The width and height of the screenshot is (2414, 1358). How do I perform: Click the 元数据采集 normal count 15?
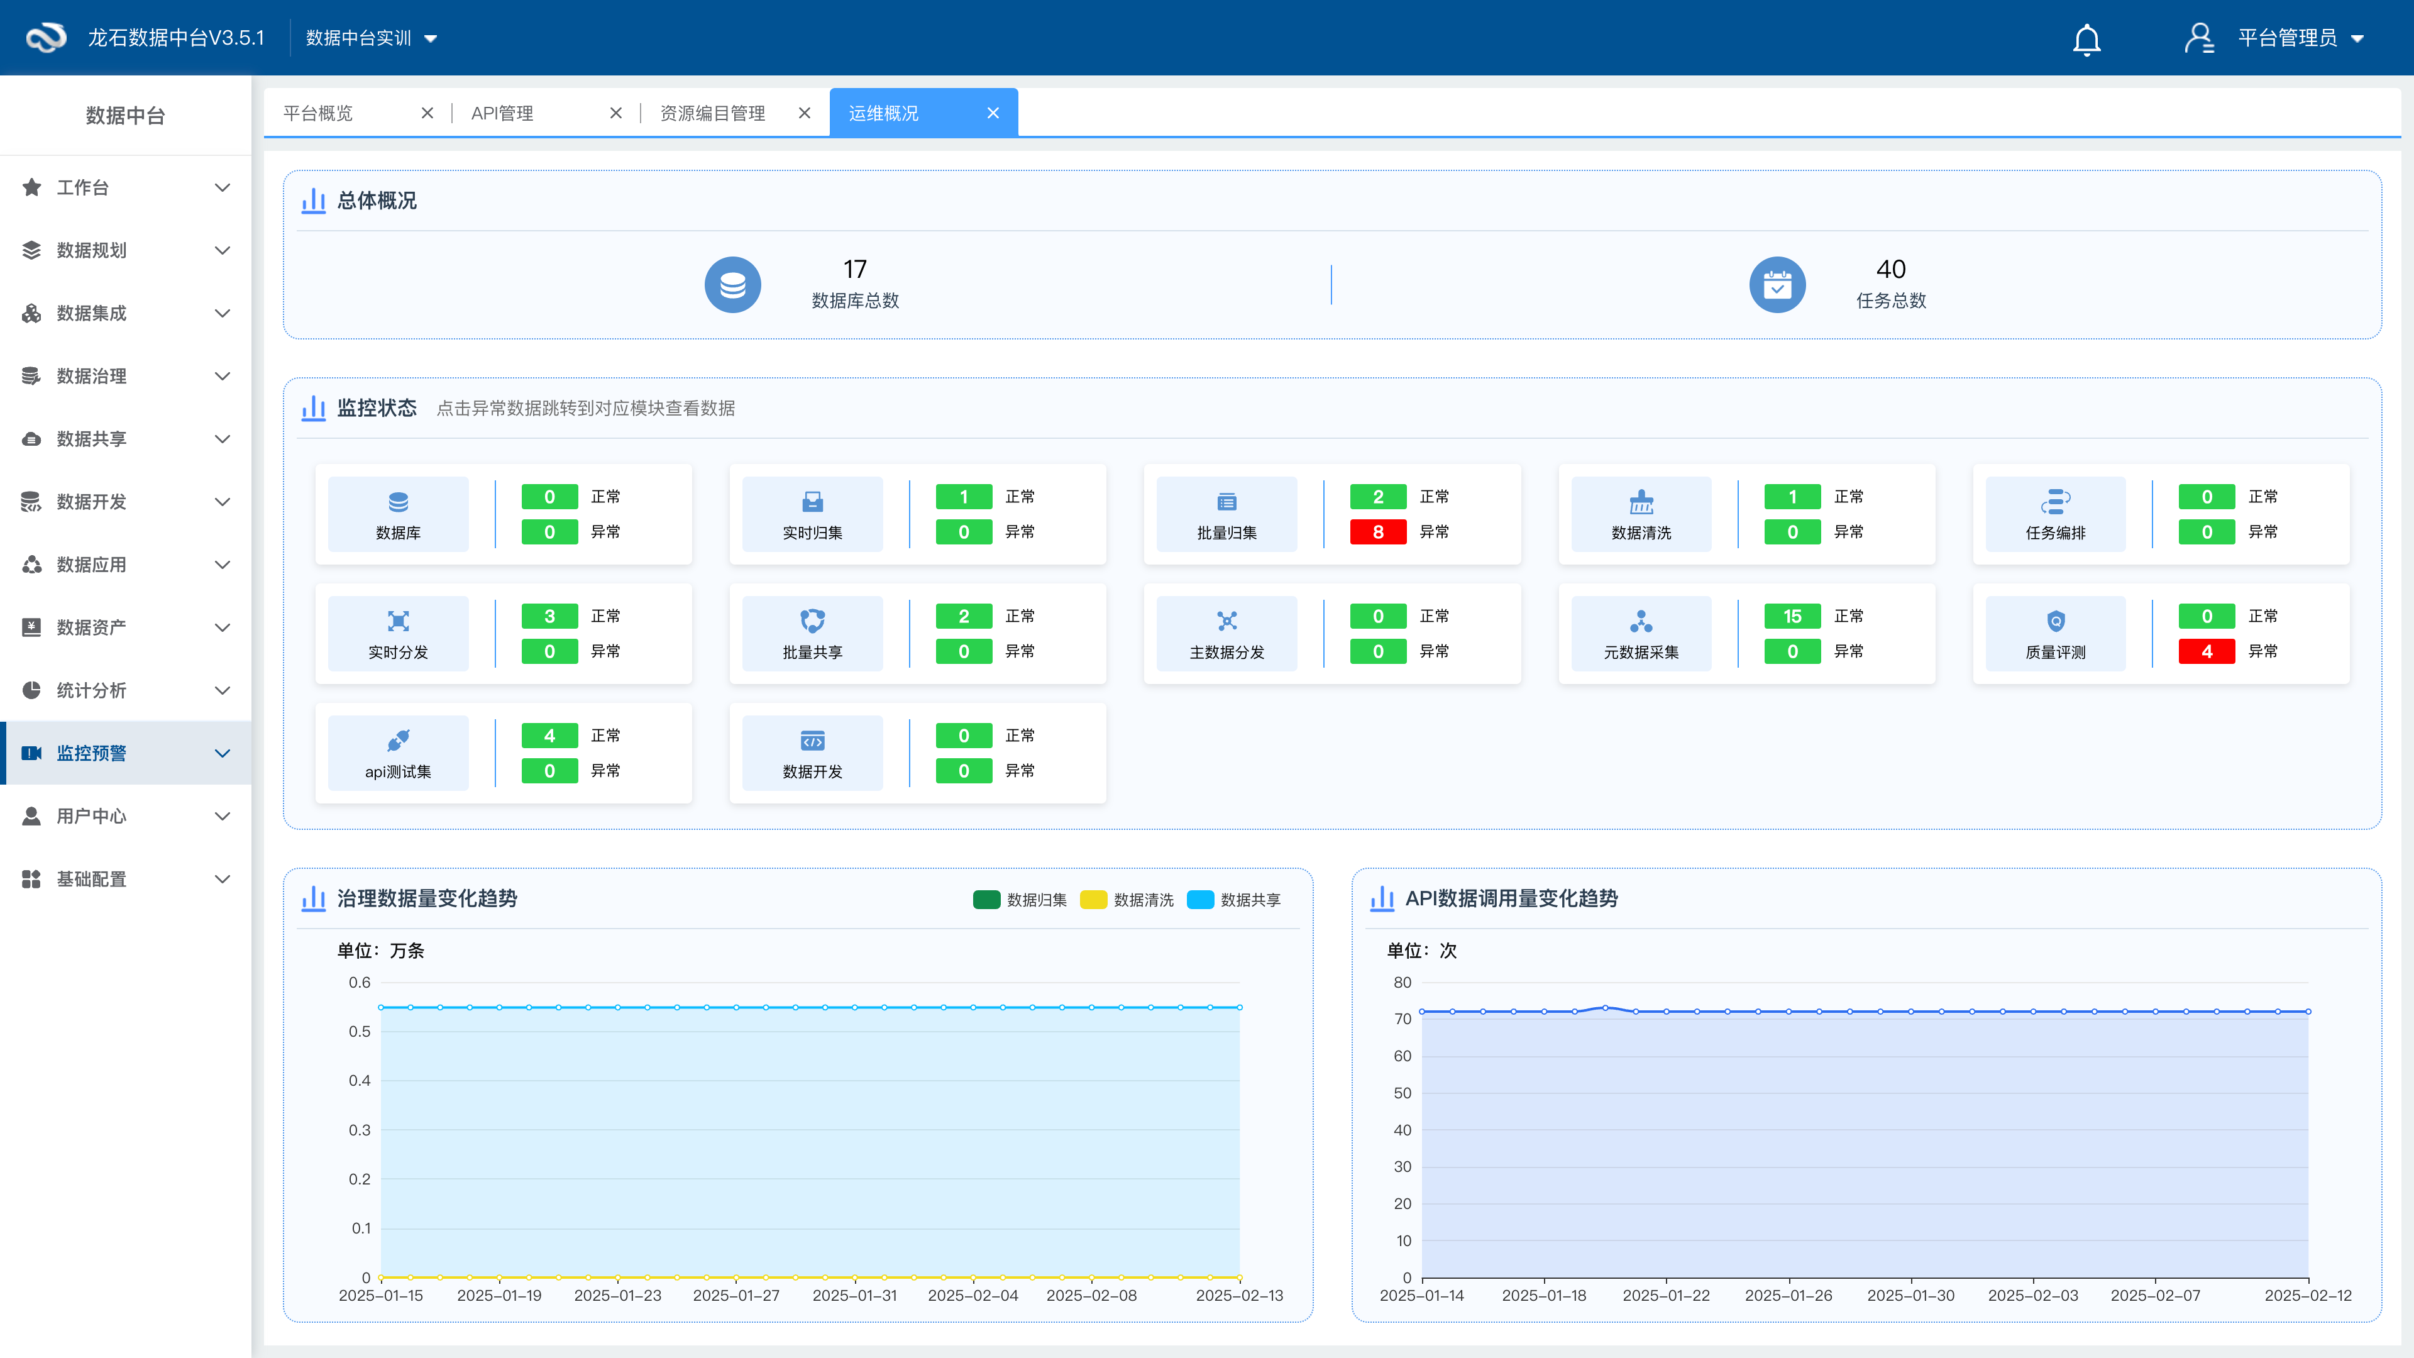(1792, 616)
